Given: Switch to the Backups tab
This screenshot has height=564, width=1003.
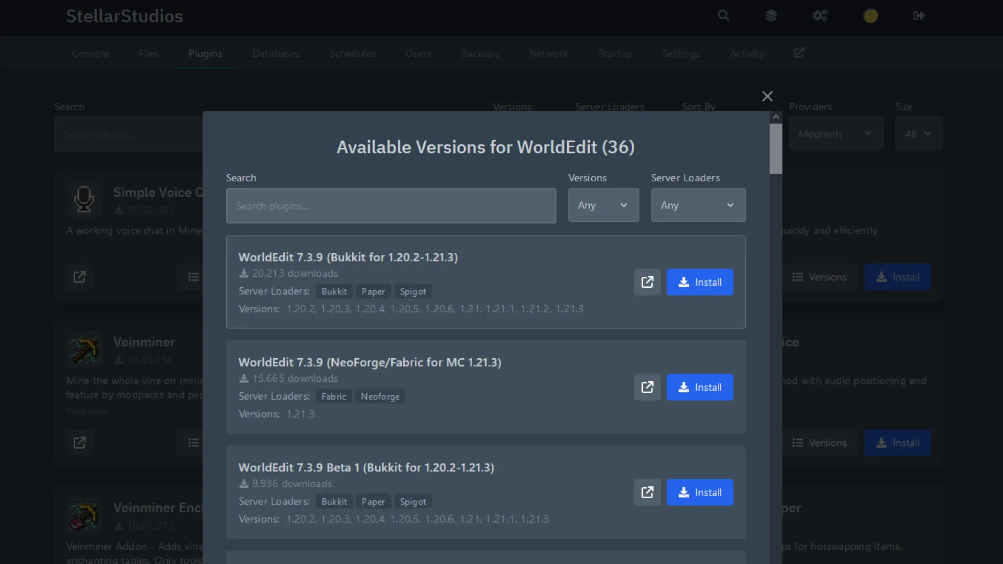Looking at the screenshot, I should [480, 53].
